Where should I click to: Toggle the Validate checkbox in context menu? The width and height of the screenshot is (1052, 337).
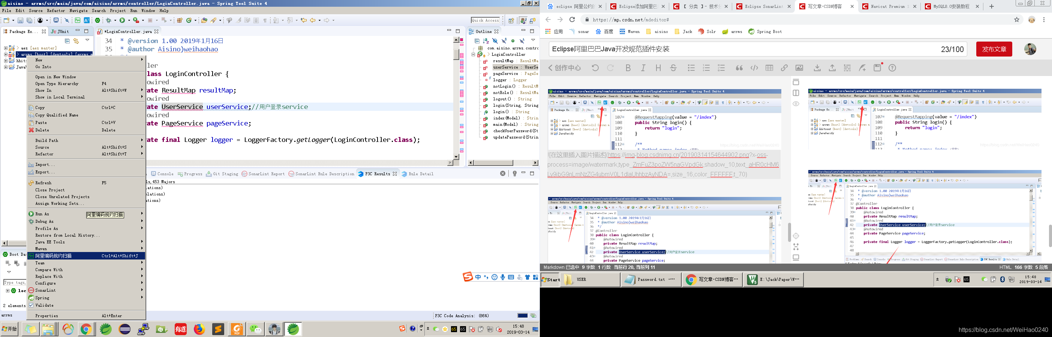point(31,305)
